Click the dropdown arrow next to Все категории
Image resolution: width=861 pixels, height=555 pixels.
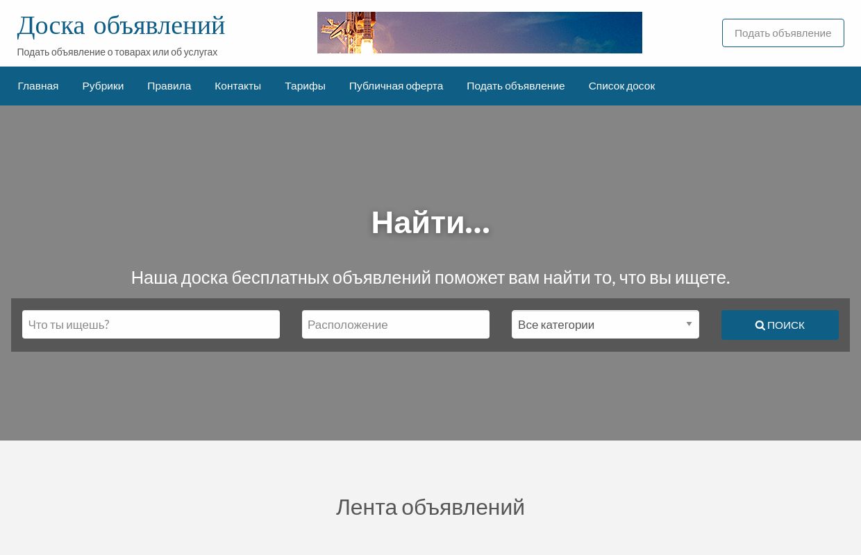pyautogui.click(x=689, y=324)
